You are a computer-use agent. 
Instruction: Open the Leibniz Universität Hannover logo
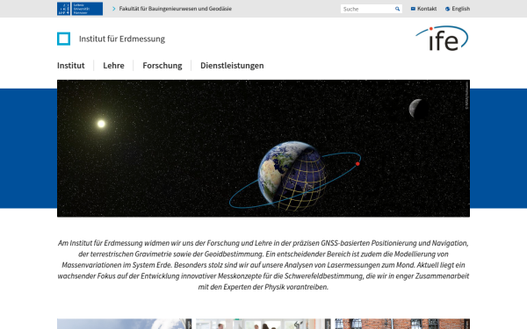pyautogui.click(x=80, y=9)
